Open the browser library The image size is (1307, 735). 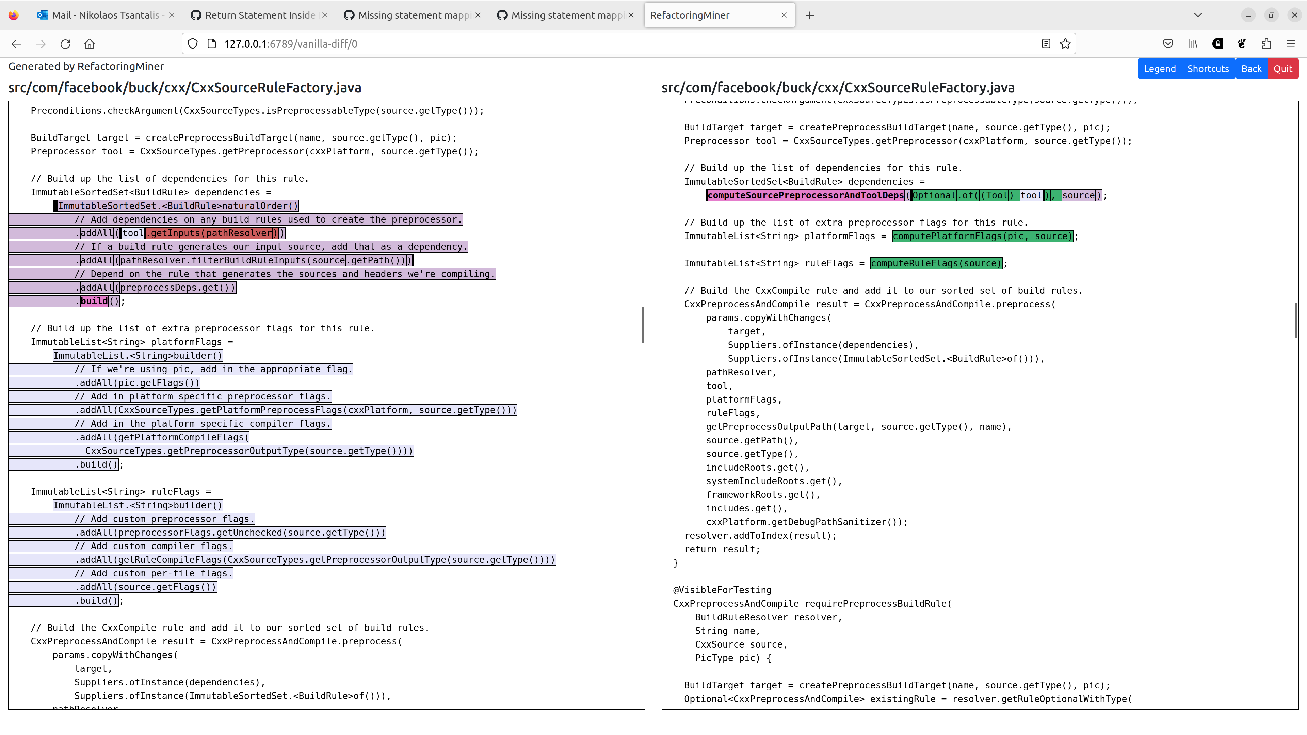coord(1192,44)
